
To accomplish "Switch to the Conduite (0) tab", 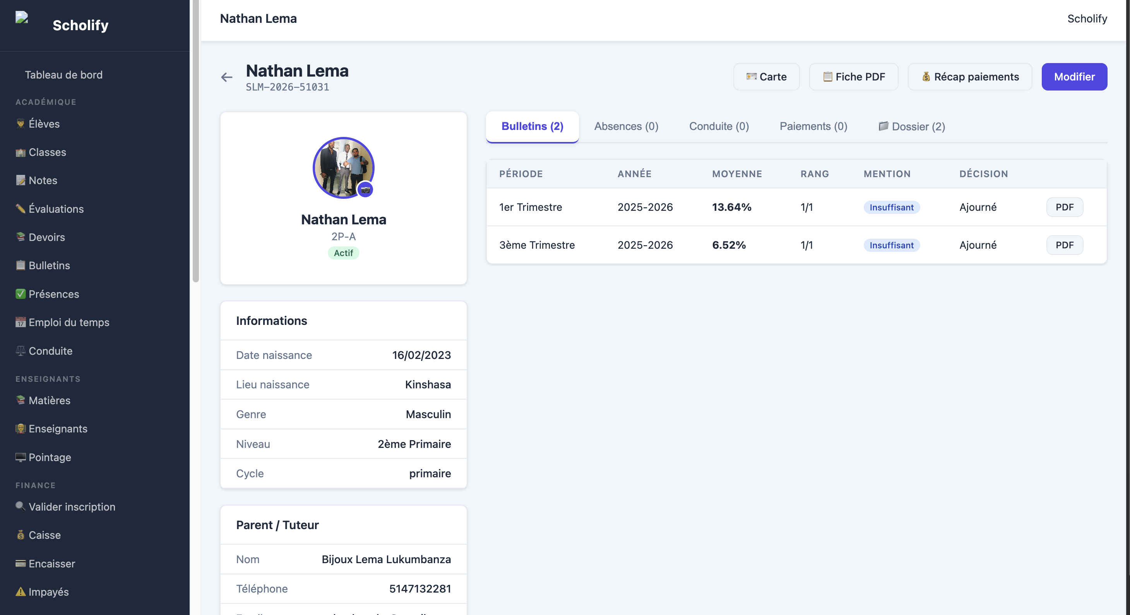I will coord(719,126).
